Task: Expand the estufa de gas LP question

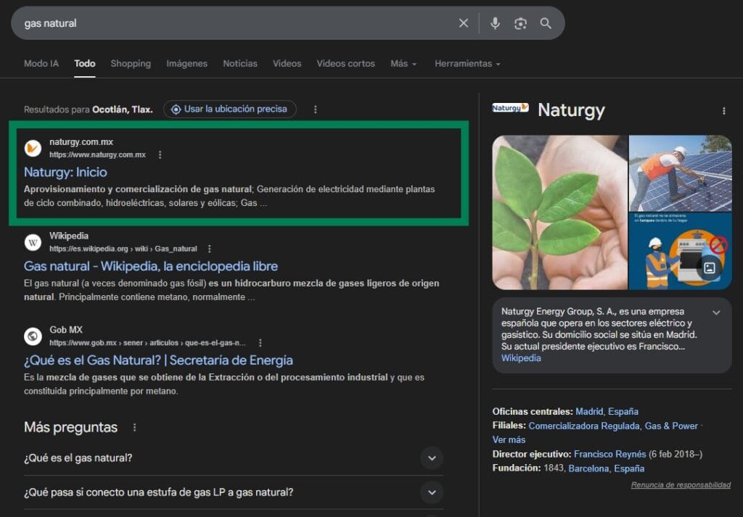Action: point(432,492)
